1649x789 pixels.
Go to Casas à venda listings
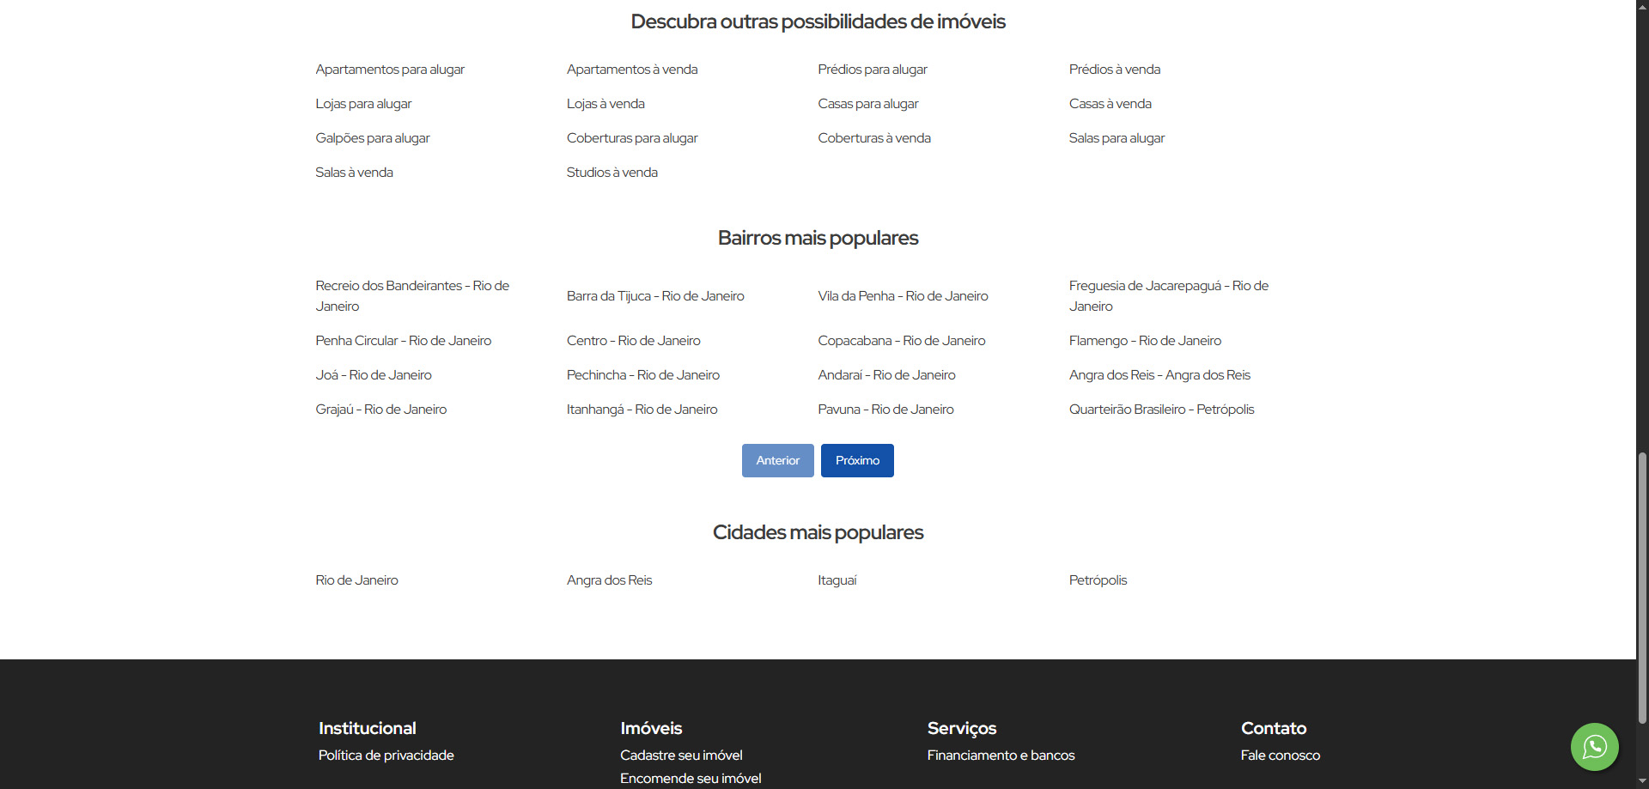[1110, 104]
